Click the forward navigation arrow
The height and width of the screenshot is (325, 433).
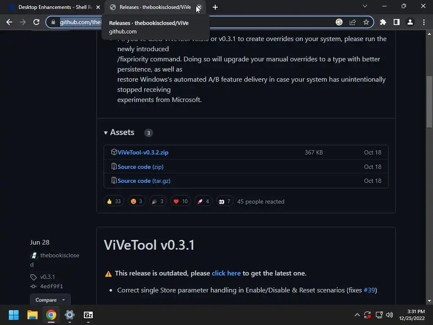tap(23, 22)
